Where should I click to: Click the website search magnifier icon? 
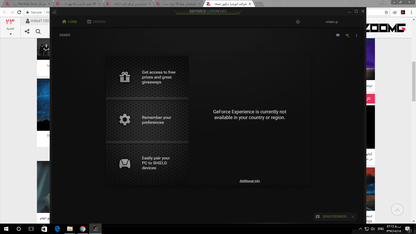click(38, 31)
